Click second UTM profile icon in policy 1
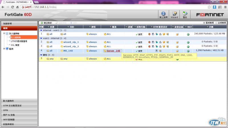The image size is (228, 128). pos(153,34)
